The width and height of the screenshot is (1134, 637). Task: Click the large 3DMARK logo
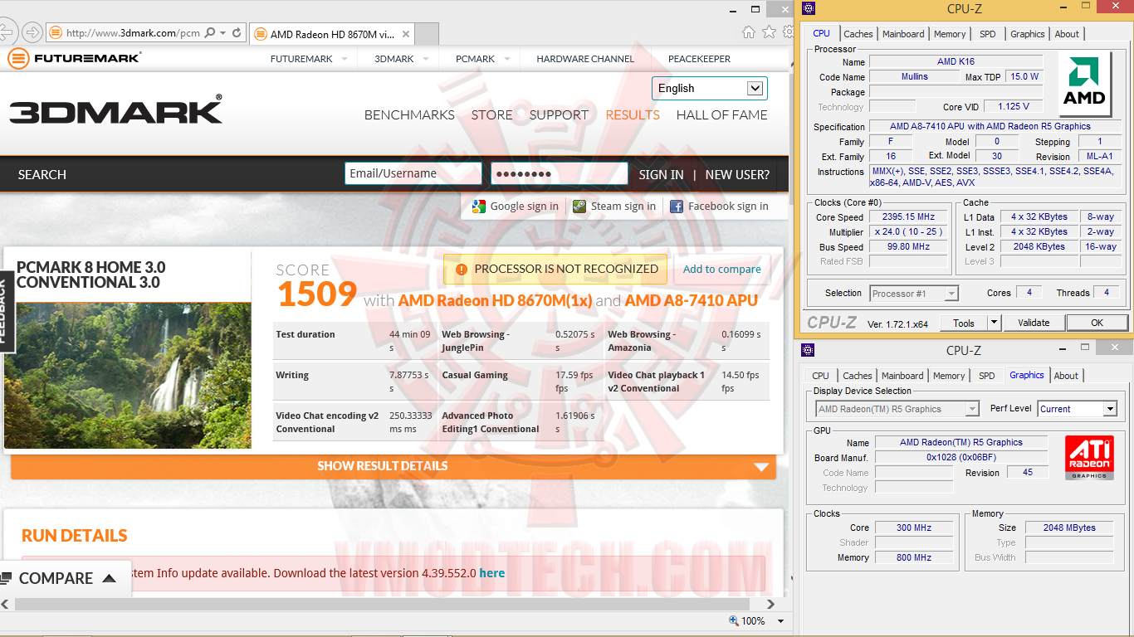pos(116,110)
